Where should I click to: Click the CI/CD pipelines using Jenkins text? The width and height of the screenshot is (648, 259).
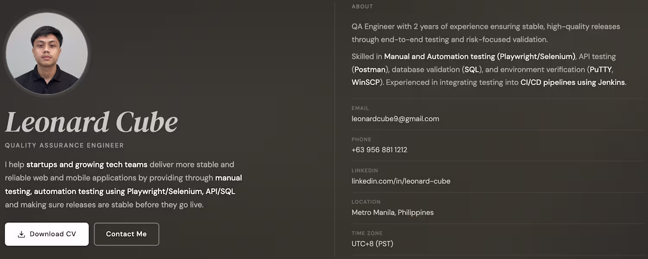(572, 82)
